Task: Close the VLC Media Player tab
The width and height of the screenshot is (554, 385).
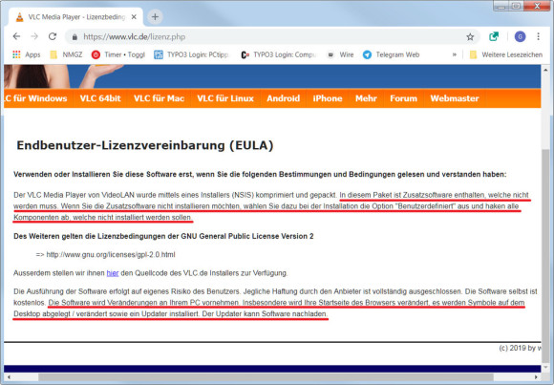Action: [x=134, y=17]
